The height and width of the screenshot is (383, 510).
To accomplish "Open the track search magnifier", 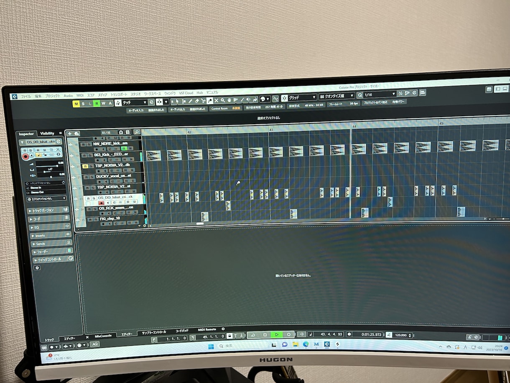I will click(137, 132).
